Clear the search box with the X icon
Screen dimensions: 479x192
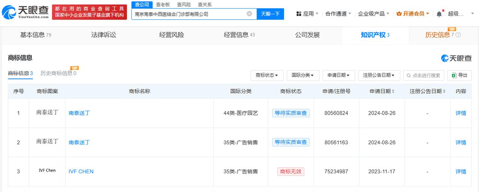click(249, 14)
